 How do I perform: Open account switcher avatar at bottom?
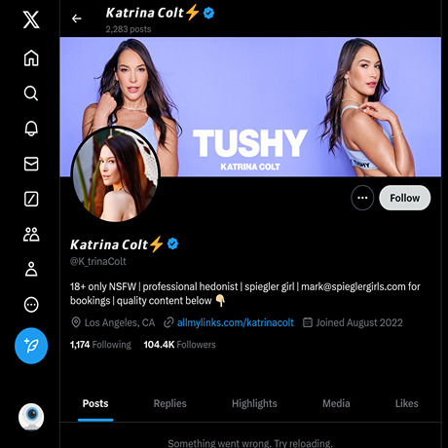(x=31, y=417)
